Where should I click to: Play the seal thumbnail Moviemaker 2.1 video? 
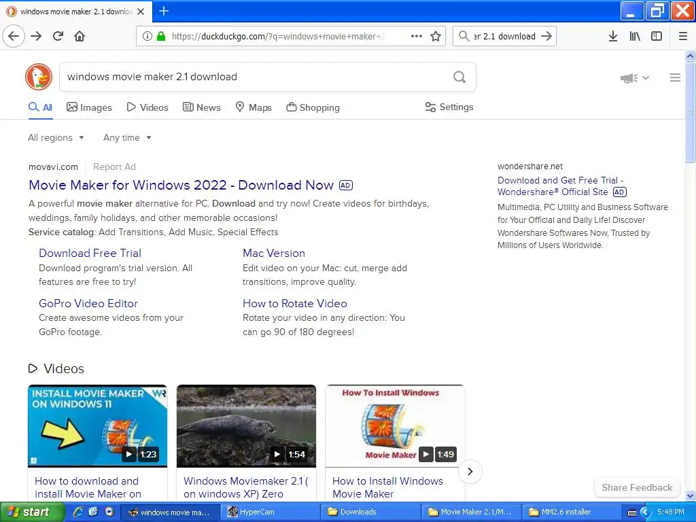(x=246, y=425)
